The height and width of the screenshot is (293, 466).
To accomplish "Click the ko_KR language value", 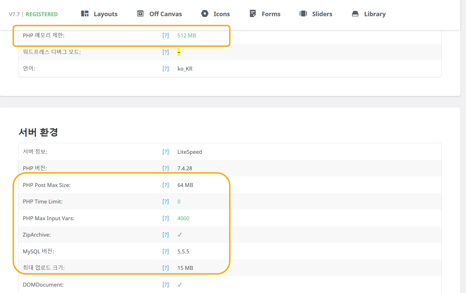I will (x=185, y=69).
